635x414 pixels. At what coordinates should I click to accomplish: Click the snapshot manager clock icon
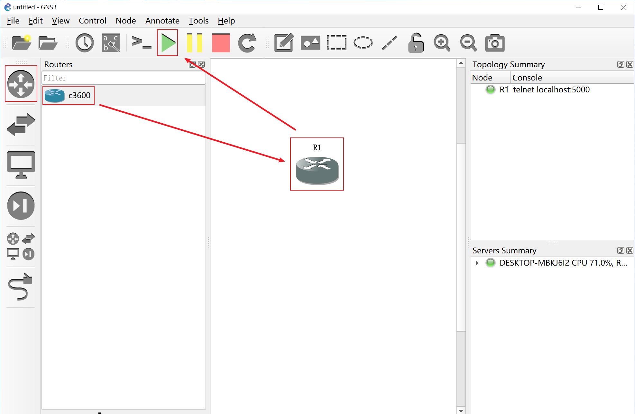[x=84, y=43]
